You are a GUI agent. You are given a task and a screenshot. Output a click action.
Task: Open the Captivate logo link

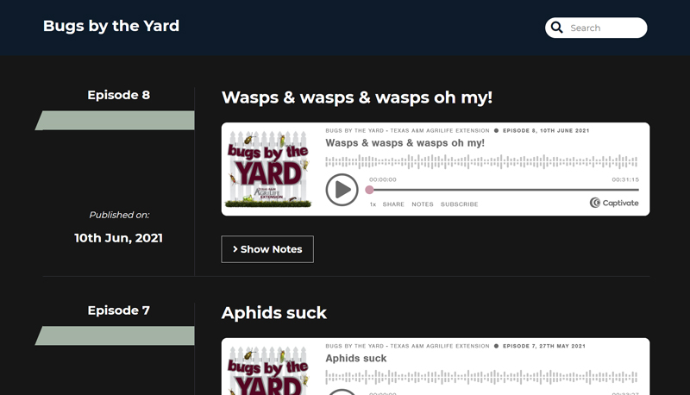point(614,203)
